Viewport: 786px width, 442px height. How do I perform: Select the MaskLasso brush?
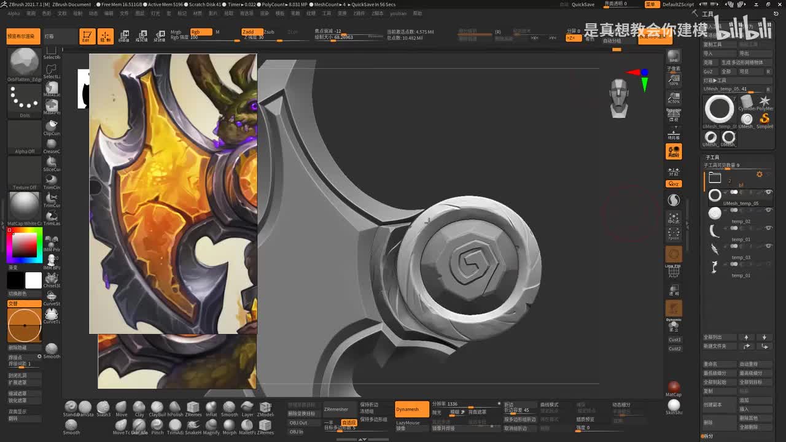click(x=52, y=88)
